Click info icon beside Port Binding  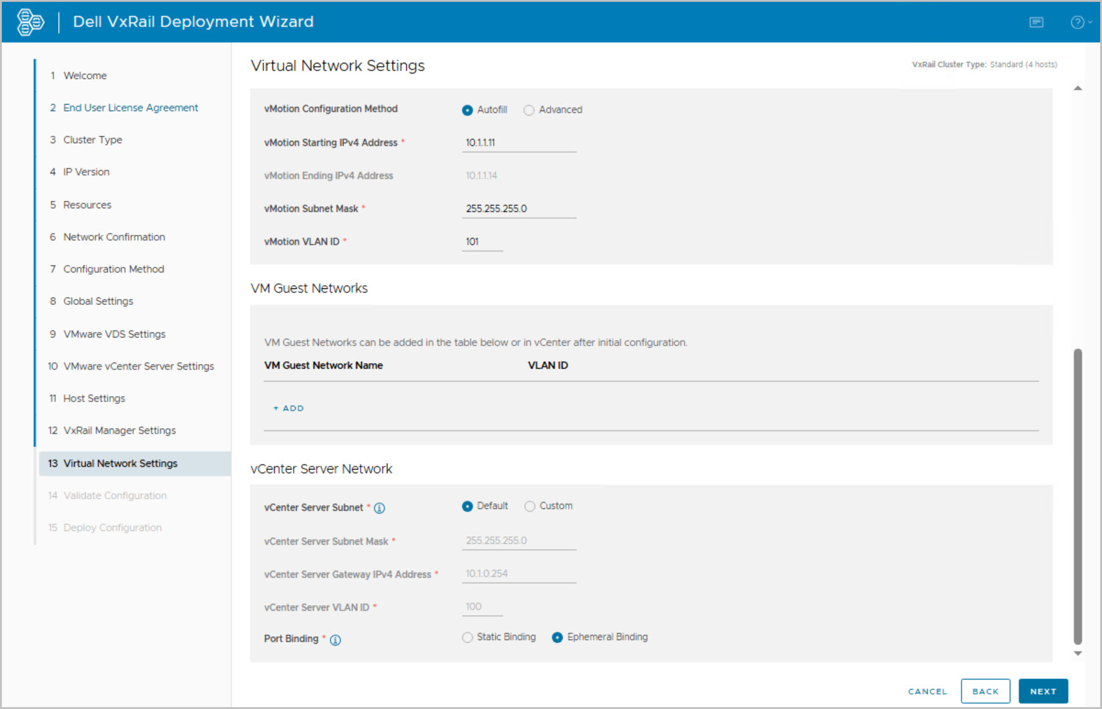tap(335, 640)
